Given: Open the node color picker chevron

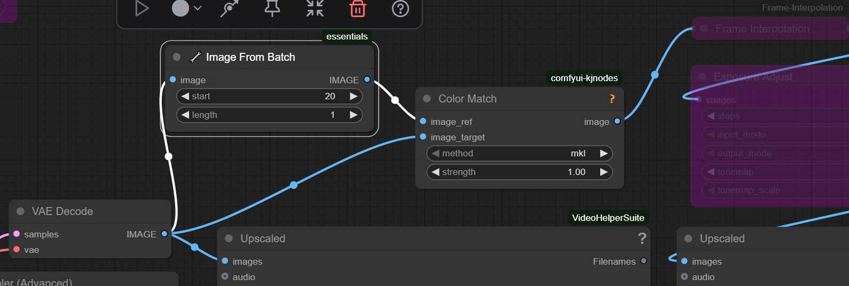Looking at the screenshot, I should pyautogui.click(x=198, y=9).
